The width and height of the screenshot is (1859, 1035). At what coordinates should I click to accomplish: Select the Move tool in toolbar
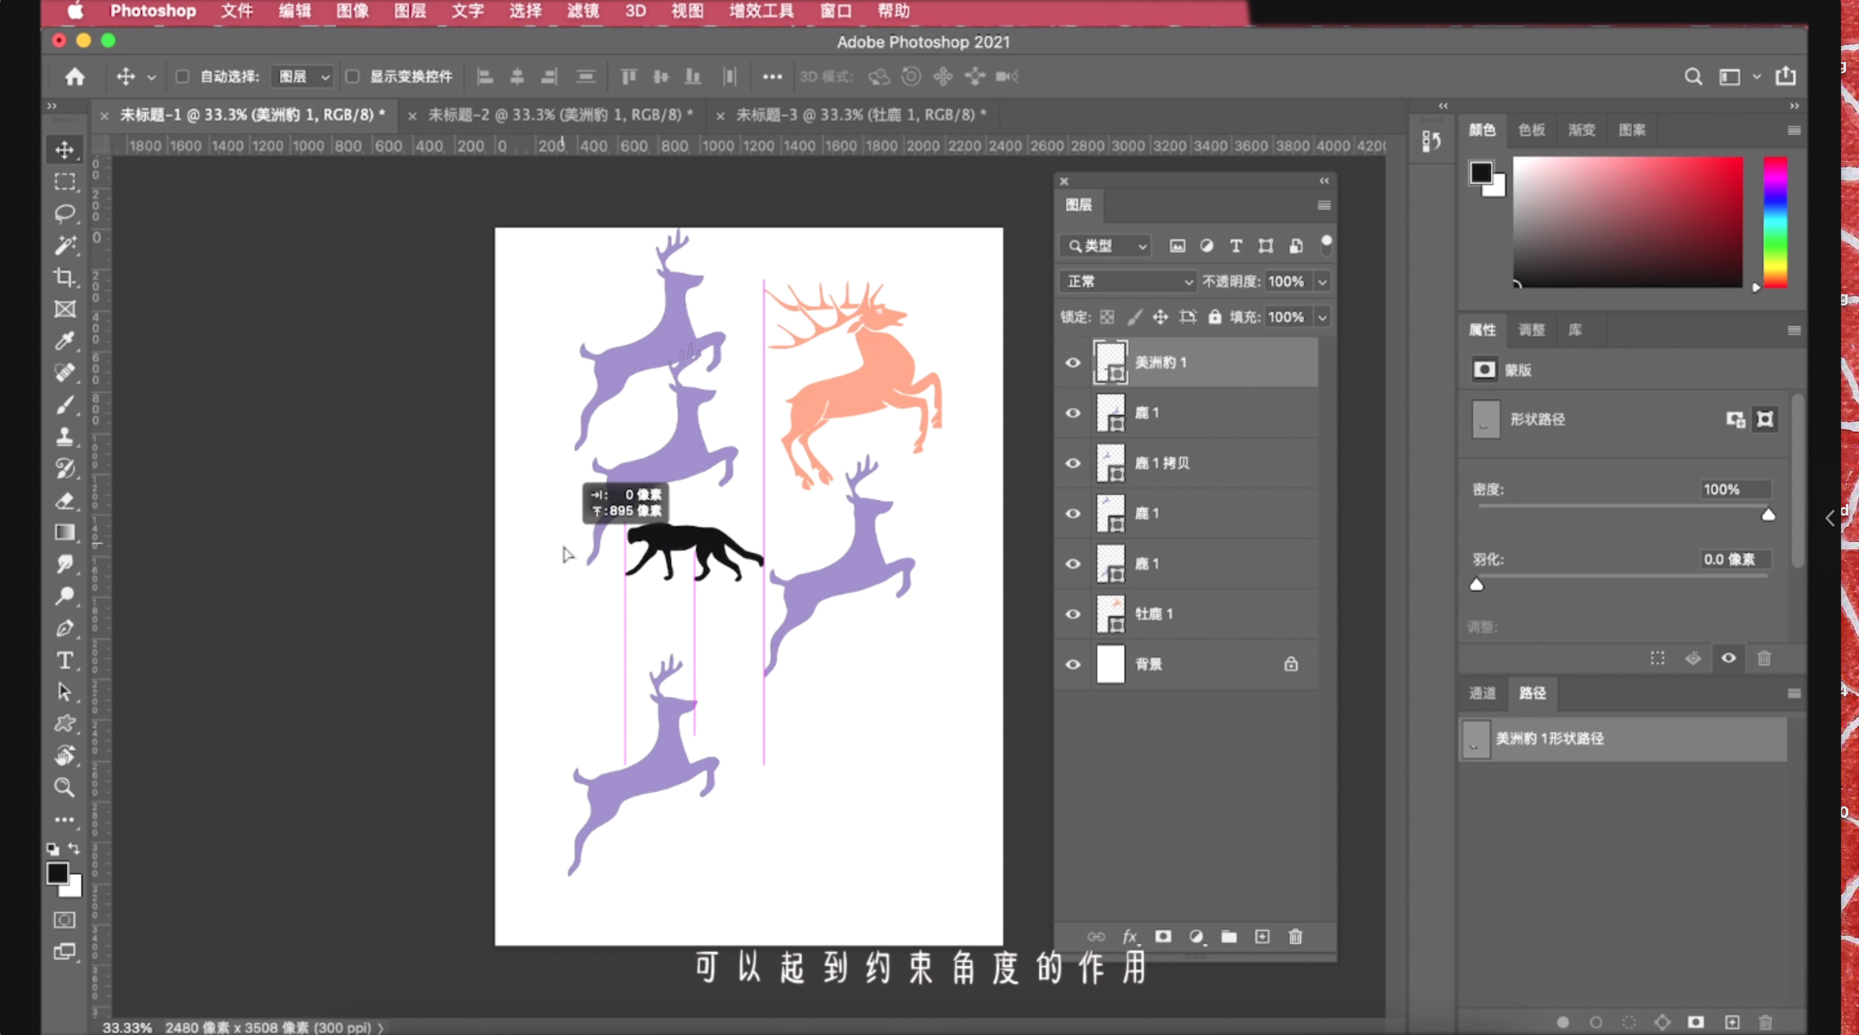point(65,149)
